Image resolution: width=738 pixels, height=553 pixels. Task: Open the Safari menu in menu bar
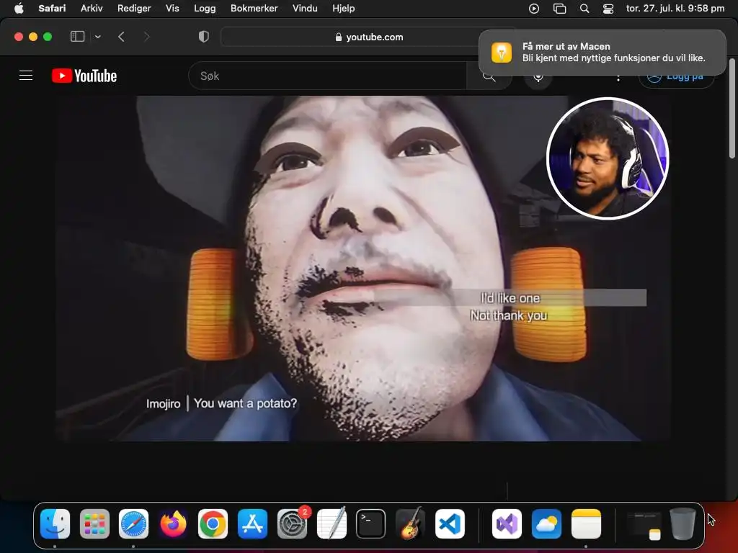pyautogui.click(x=52, y=9)
